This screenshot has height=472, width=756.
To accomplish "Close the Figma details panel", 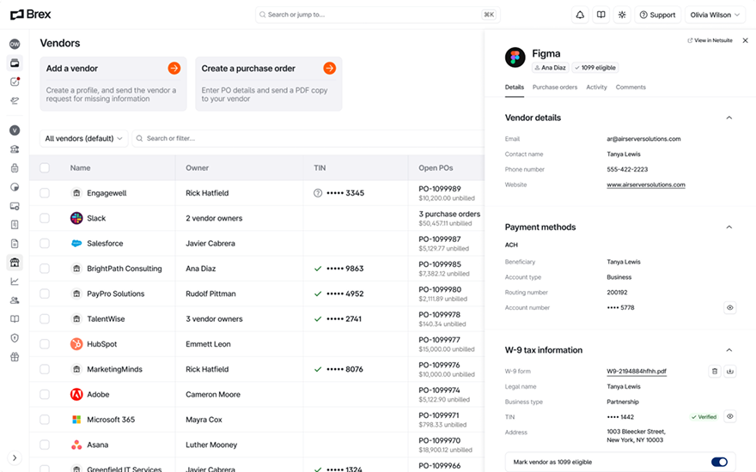I will coord(746,40).
